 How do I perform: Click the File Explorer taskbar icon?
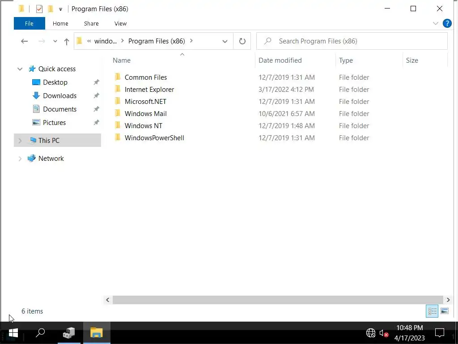coord(97,333)
